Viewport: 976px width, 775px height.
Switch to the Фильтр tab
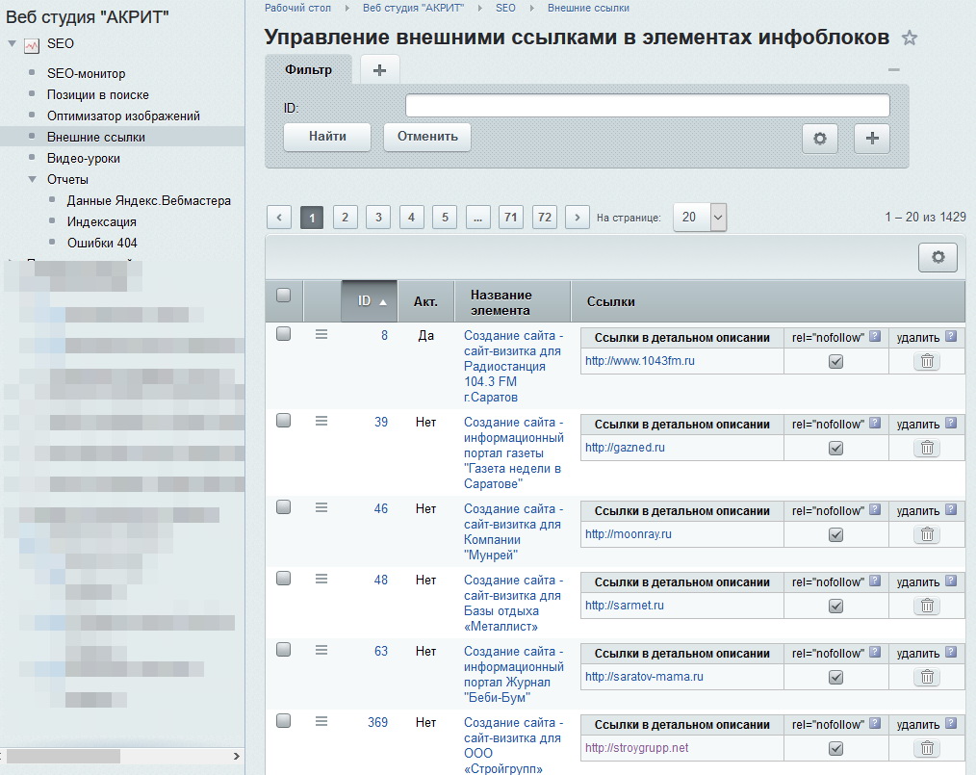coord(308,69)
